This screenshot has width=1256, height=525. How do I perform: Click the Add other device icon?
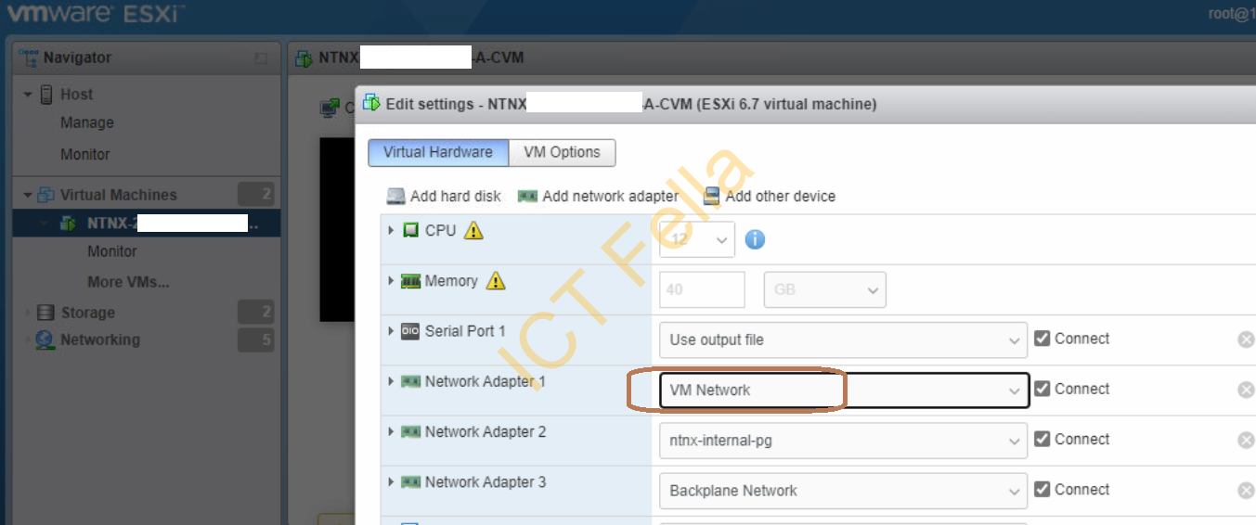711,196
